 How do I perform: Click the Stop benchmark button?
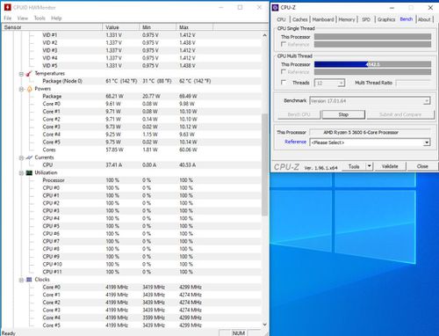[x=343, y=114]
